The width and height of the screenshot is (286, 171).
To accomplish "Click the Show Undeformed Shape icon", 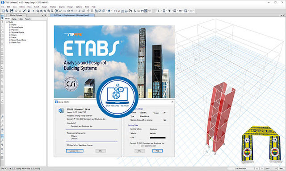I will (x=115, y=11).
